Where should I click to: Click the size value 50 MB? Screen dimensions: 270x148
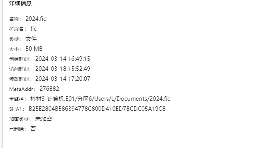[x=34, y=49]
